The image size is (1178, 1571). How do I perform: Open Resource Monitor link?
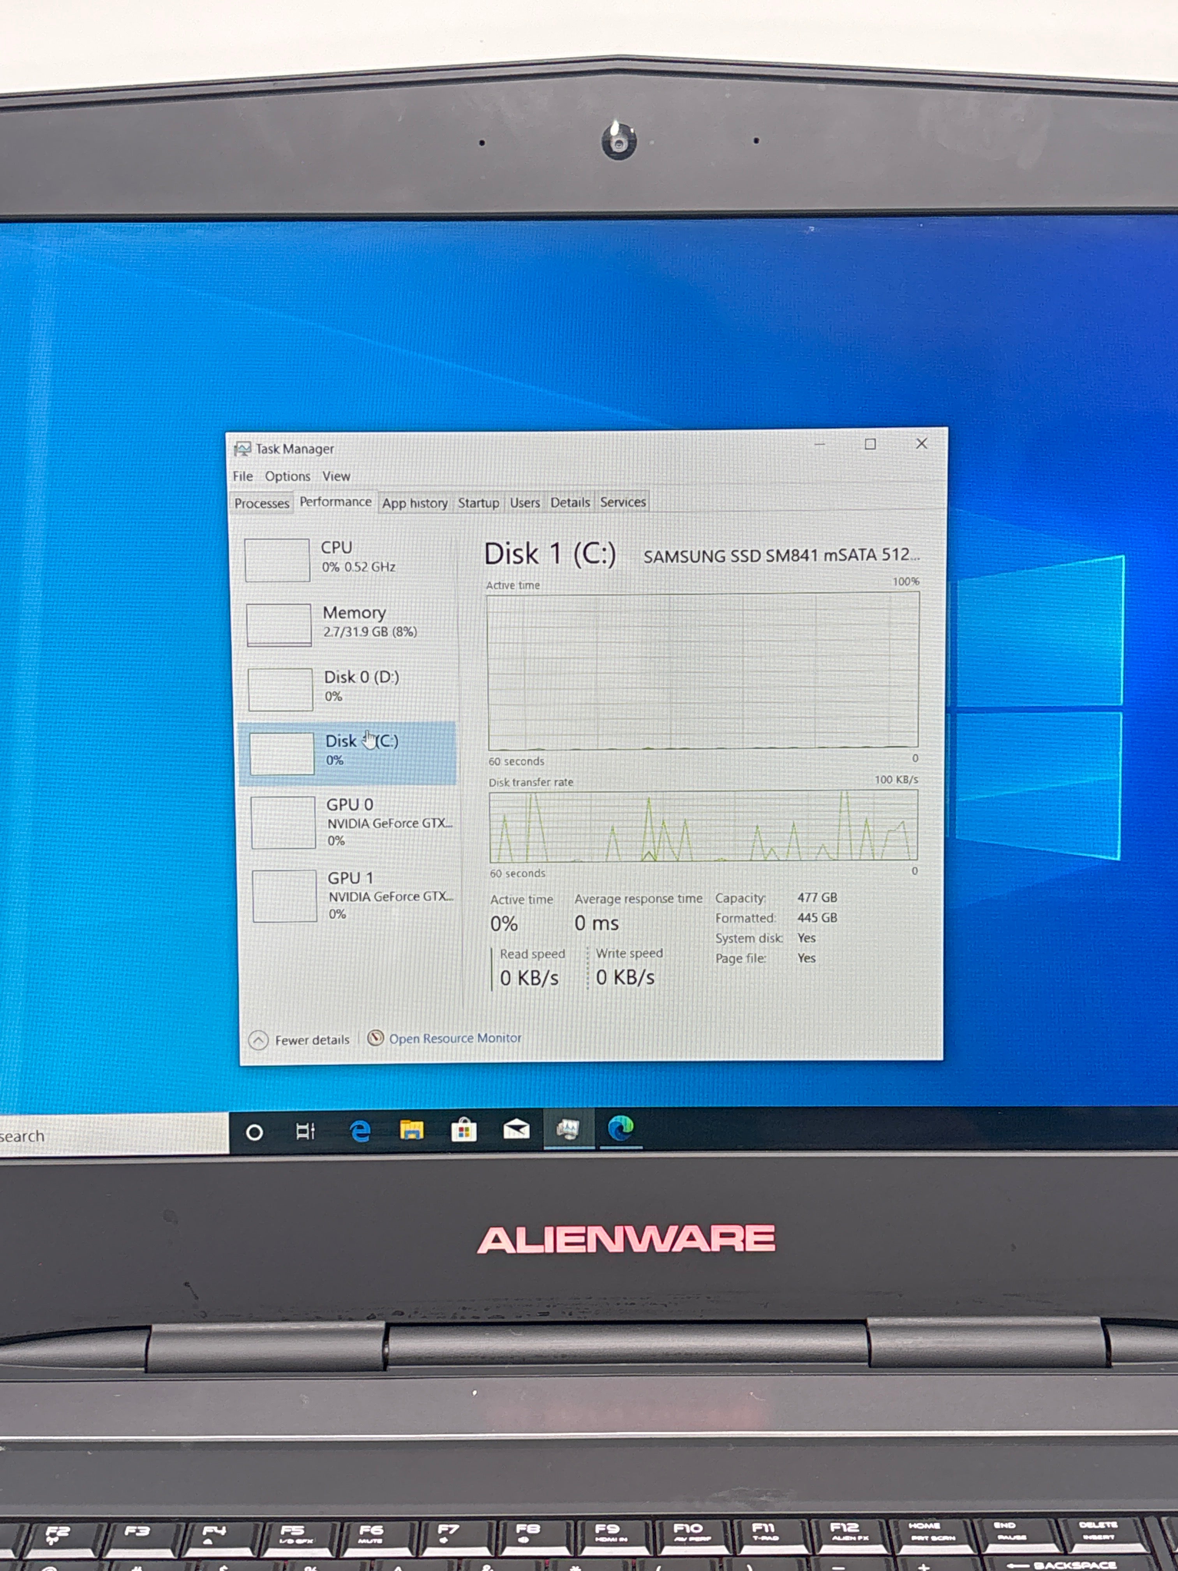455,1038
